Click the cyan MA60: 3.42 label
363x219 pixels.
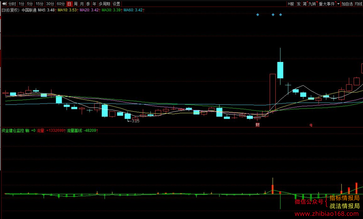pyautogui.click(x=134, y=10)
